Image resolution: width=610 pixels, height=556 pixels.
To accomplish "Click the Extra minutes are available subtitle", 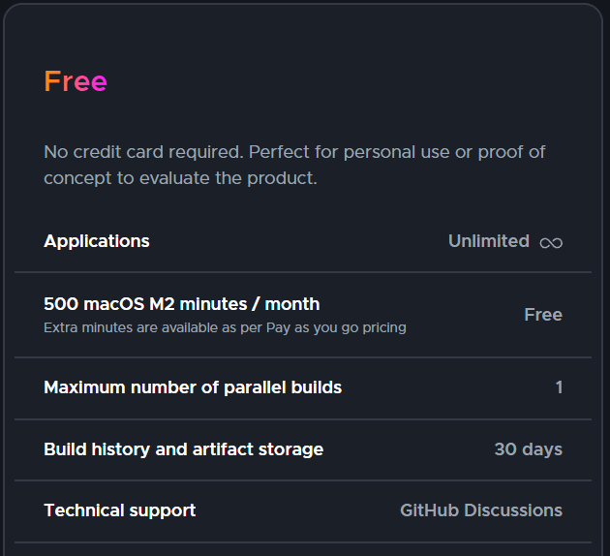I will point(225,328).
